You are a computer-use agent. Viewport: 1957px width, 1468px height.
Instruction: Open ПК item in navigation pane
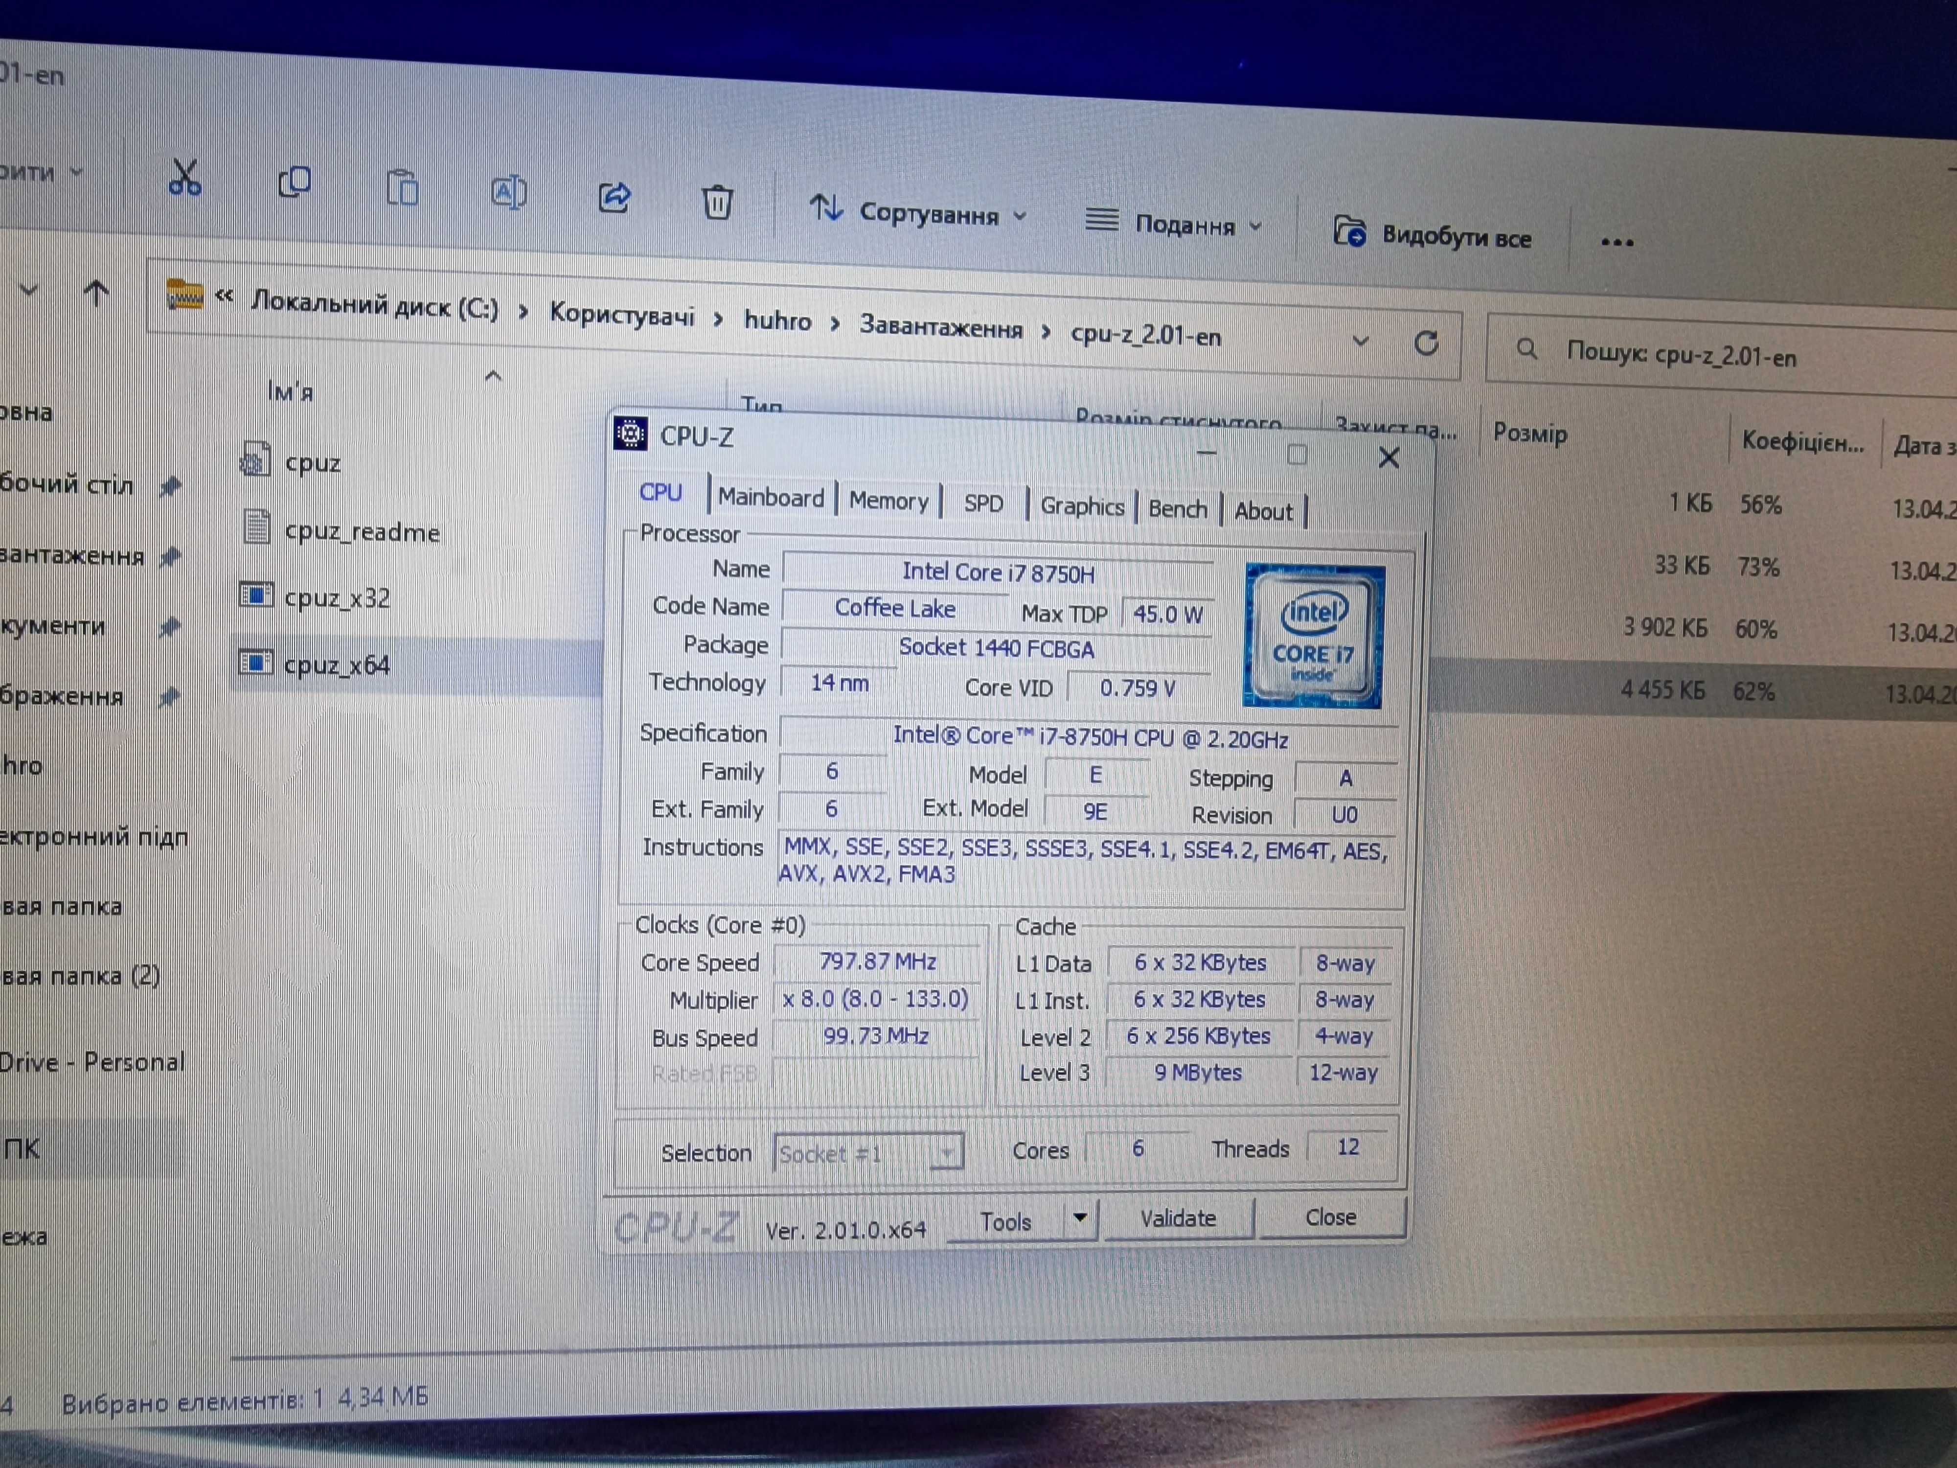(21, 1148)
